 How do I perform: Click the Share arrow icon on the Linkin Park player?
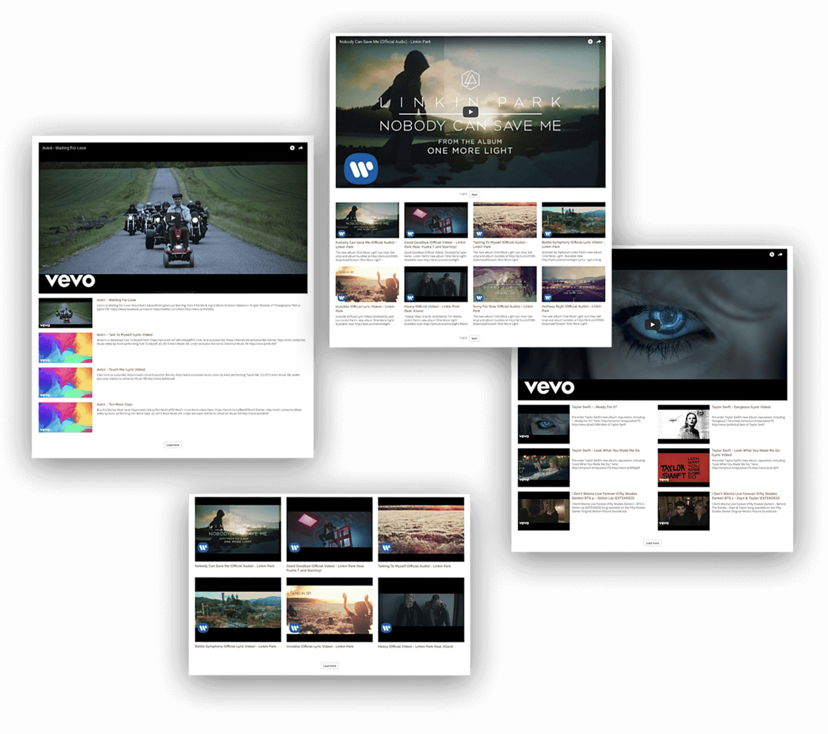[x=599, y=41]
